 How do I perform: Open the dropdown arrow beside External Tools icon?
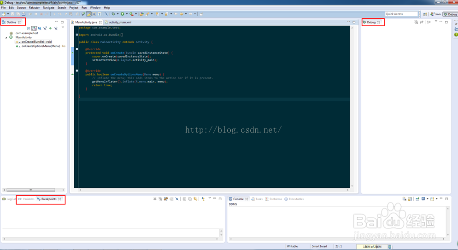tap(136, 14)
